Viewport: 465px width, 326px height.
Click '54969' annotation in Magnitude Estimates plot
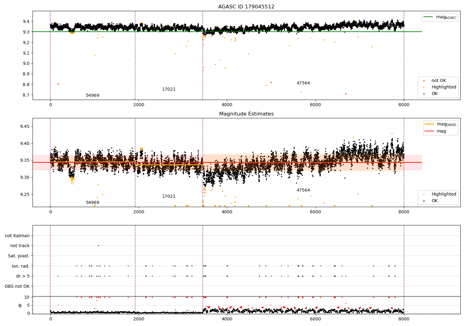pyautogui.click(x=93, y=203)
